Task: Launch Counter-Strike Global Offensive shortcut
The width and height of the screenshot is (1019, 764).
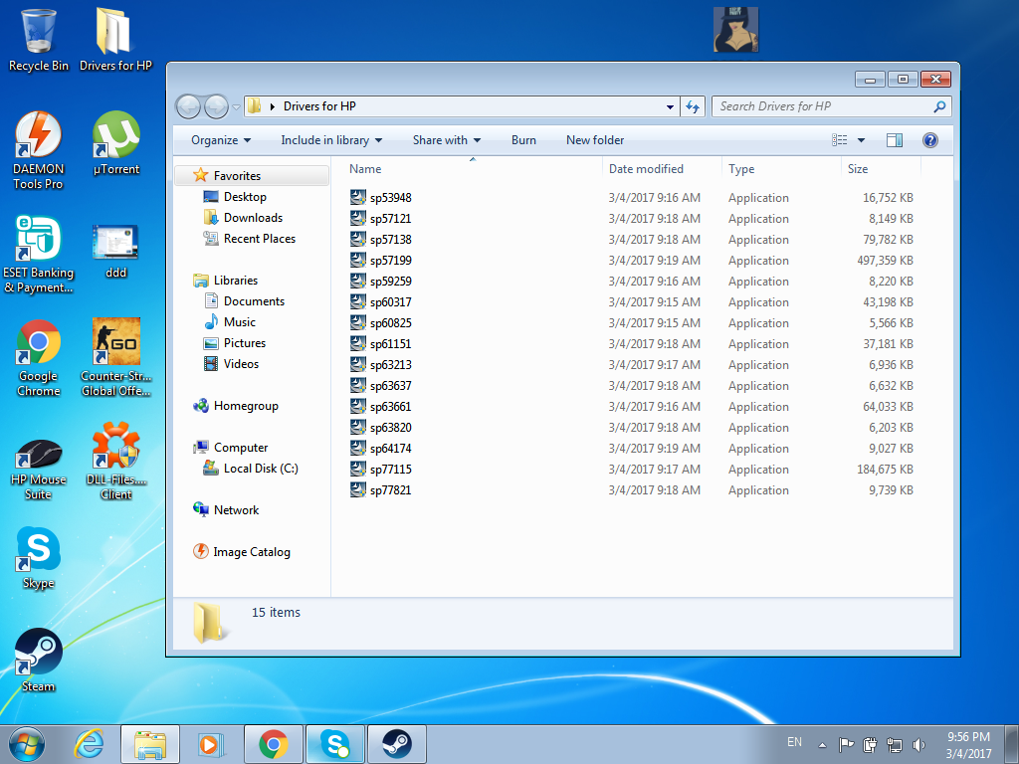Action: (115, 358)
